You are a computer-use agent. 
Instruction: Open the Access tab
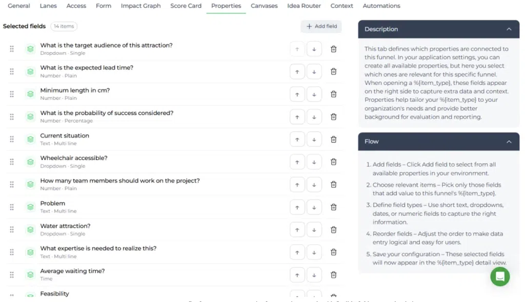point(76,6)
